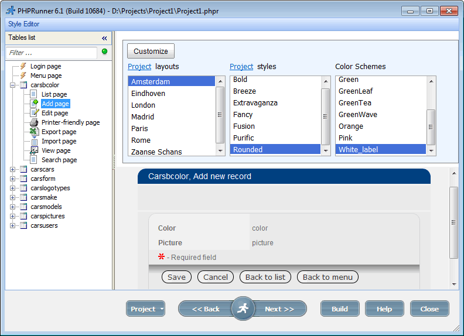464x336 pixels.
Task: Click Back to menu preview button
Action: [327, 277]
